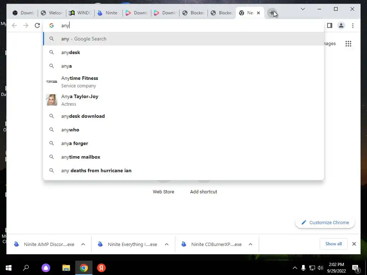Open the Ninite AIMP Discor download item

pyautogui.click(x=44, y=244)
